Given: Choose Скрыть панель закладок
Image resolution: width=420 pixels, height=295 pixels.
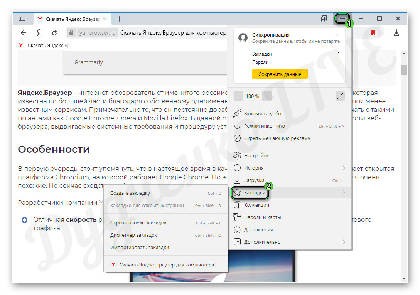Looking at the screenshot, I should [166, 223].
